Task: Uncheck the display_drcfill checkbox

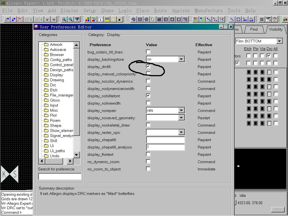Action: pyautogui.click(x=148, y=66)
